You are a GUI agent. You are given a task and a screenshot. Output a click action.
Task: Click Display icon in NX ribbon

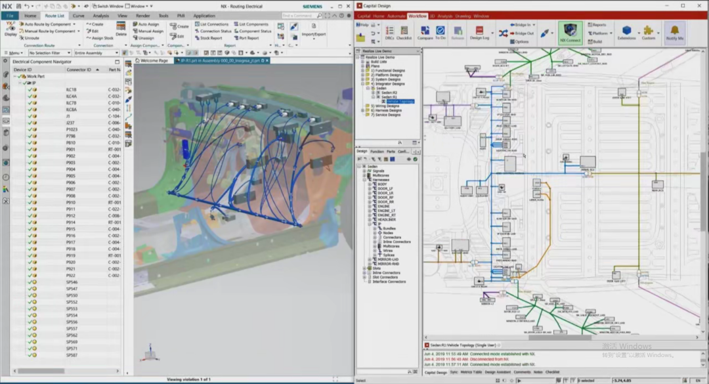pyautogui.click(x=10, y=29)
